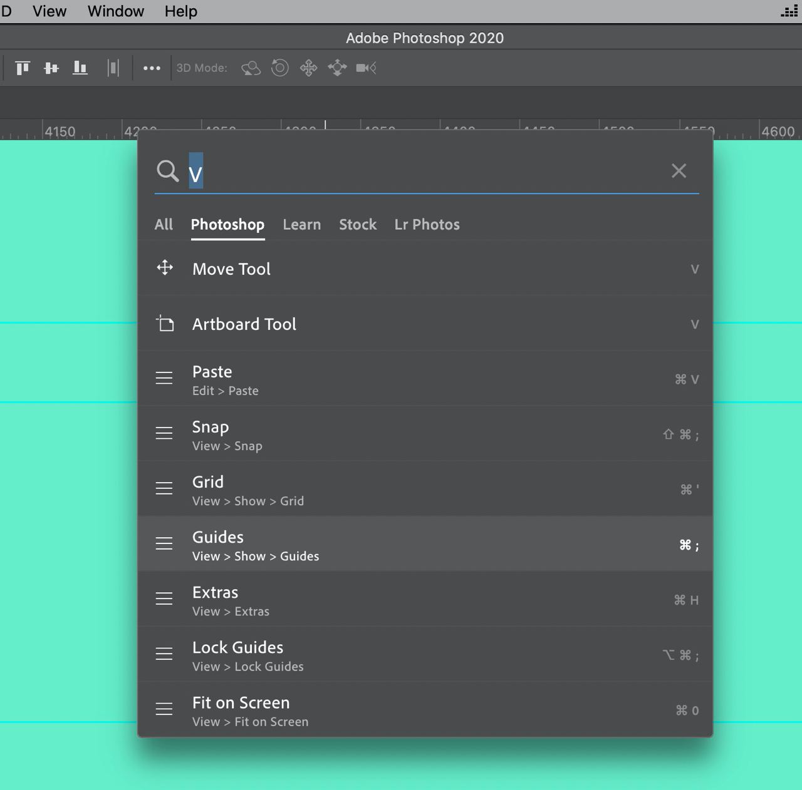Choose the Grid command result

[425, 488]
